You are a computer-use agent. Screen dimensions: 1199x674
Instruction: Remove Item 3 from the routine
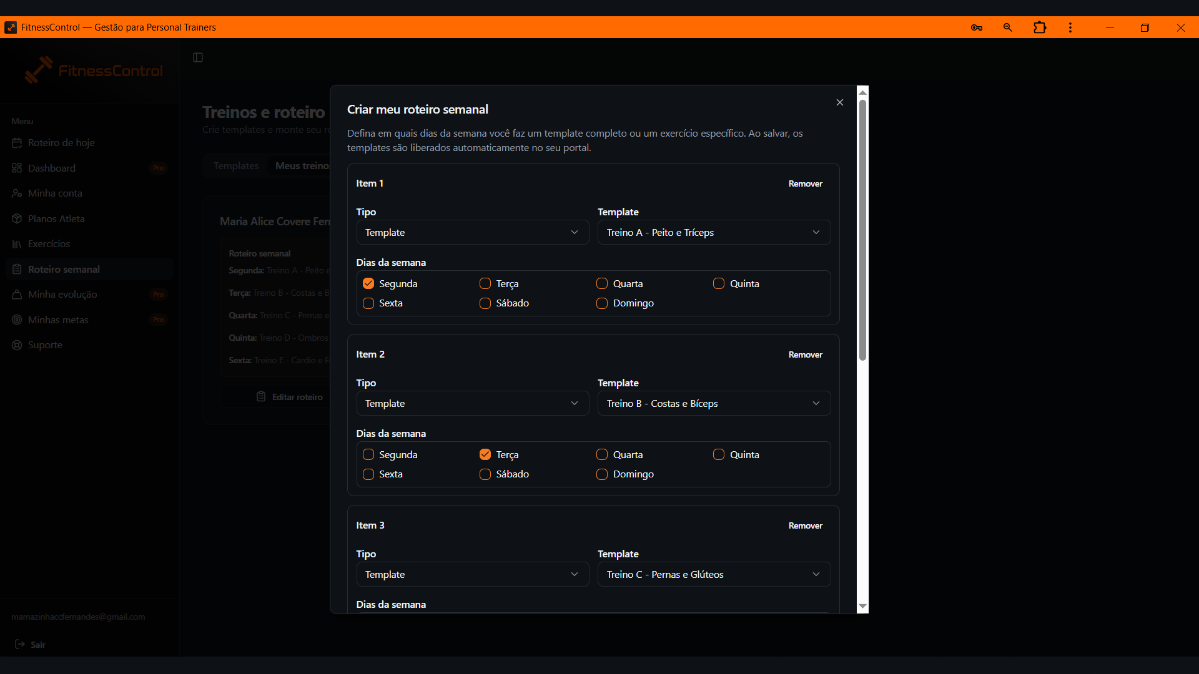point(805,525)
